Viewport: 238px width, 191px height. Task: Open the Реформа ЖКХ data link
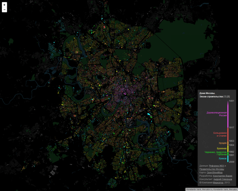pos(216,166)
